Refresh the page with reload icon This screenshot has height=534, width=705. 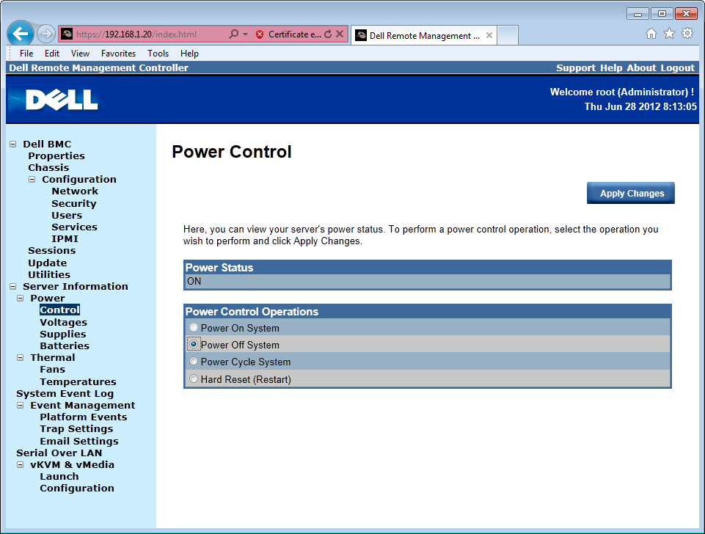point(328,34)
